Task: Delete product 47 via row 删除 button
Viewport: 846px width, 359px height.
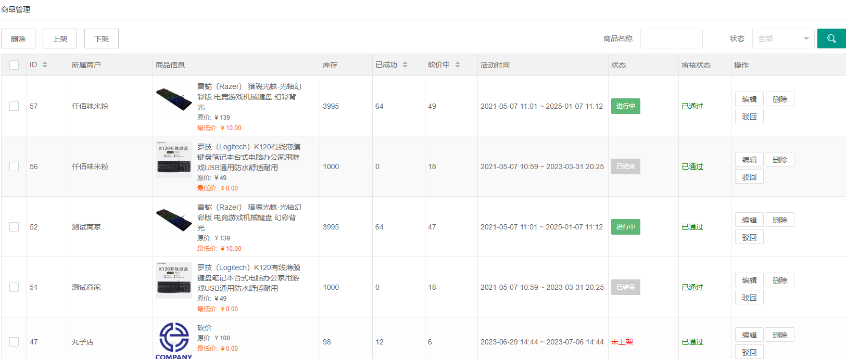Action: coord(780,335)
